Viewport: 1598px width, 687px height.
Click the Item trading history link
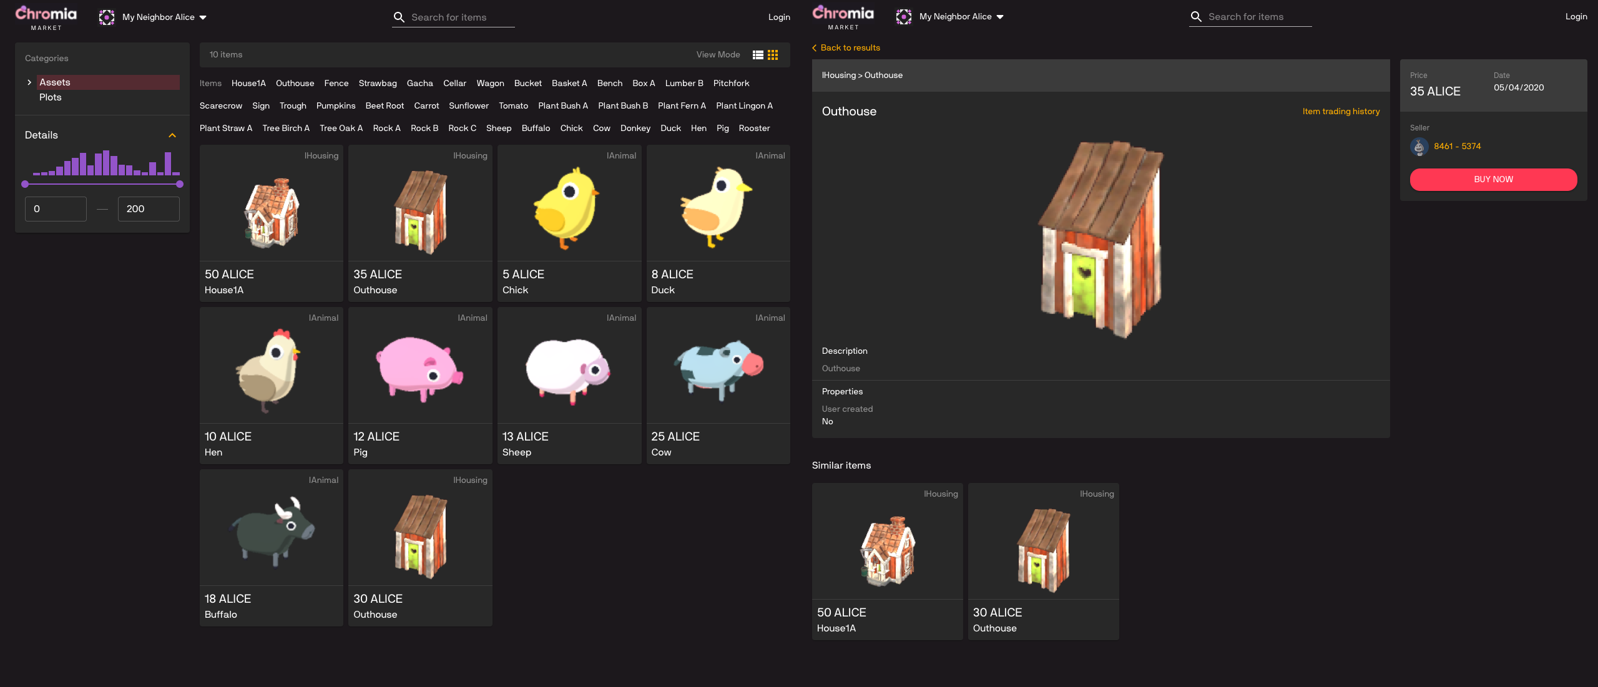pyautogui.click(x=1341, y=110)
